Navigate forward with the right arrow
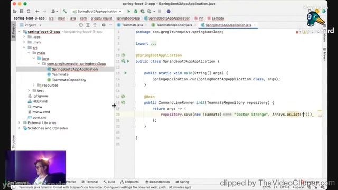The width and height of the screenshot is (338, 190). (44, 11)
